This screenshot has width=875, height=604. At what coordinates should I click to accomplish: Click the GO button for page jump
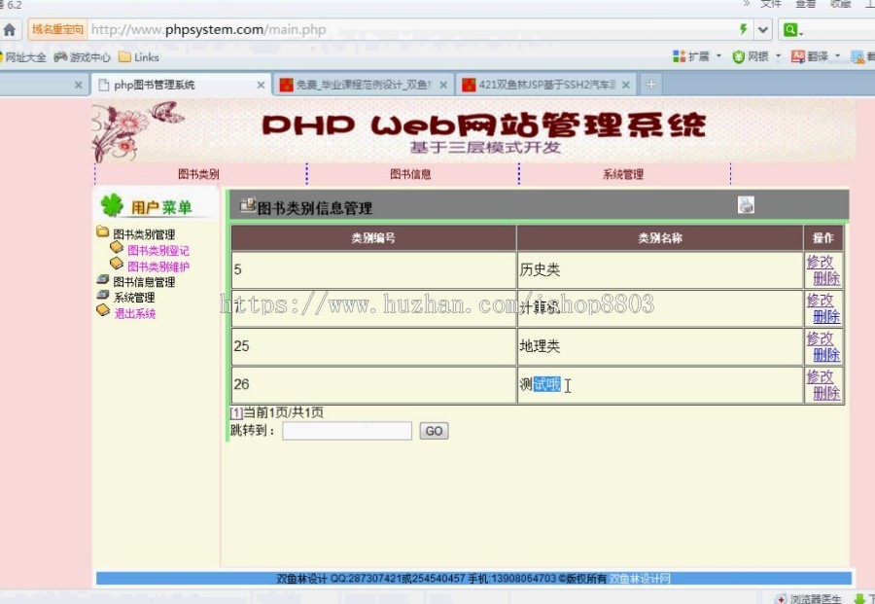click(x=434, y=431)
